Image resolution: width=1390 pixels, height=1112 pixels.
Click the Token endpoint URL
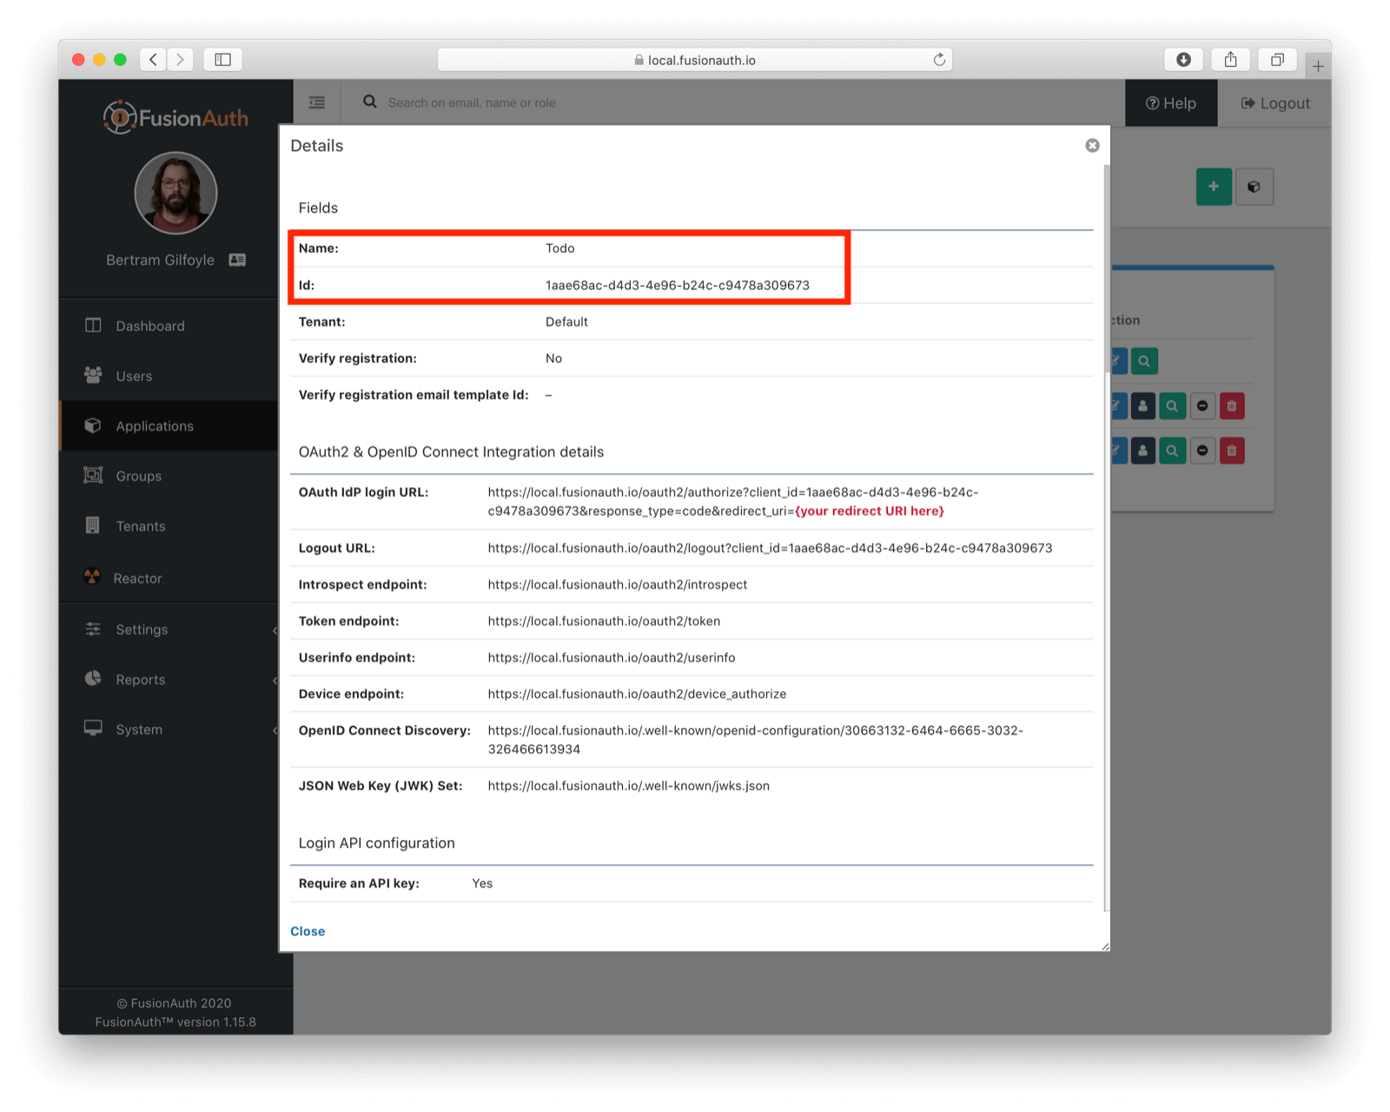(x=604, y=621)
